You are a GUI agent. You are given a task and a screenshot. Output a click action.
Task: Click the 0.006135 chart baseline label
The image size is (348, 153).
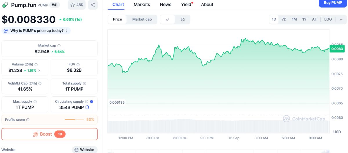point(117,102)
